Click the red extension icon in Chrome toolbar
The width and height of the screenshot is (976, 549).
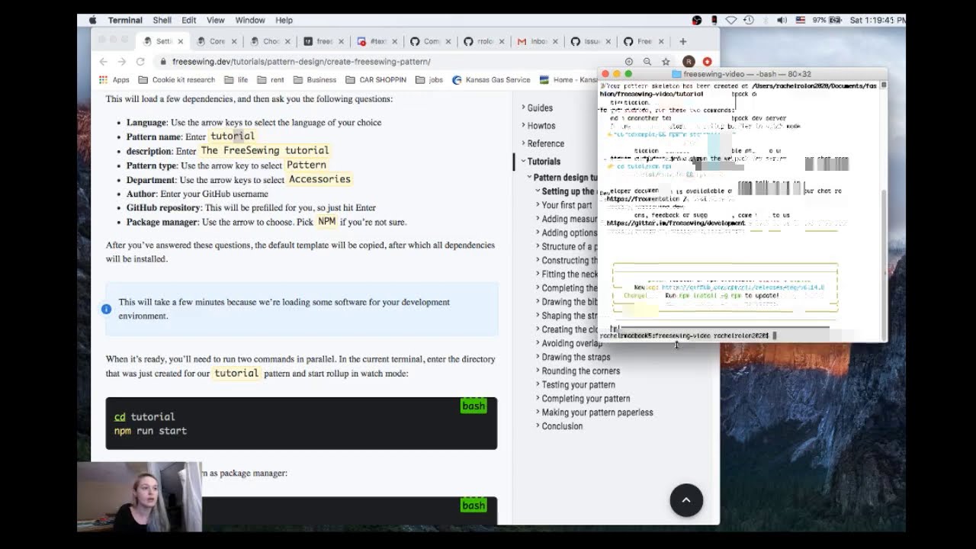[x=707, y=62]
